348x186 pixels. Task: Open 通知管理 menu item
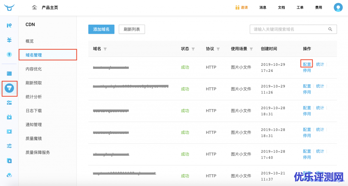coord(34,125)
